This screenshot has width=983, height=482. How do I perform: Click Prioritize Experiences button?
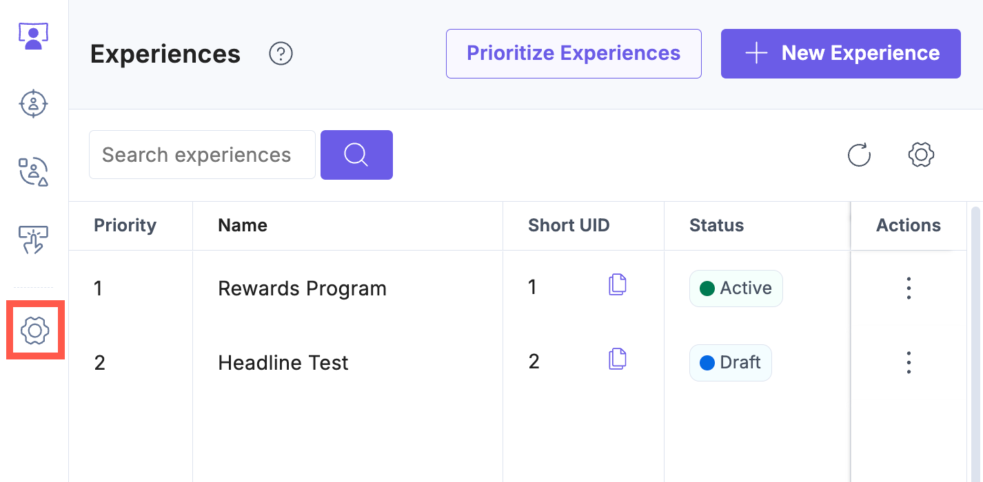click(x=574, y=54)
